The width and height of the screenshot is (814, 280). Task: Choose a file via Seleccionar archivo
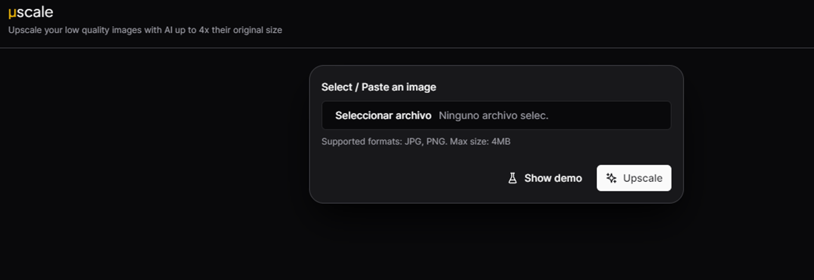(383, 115)
